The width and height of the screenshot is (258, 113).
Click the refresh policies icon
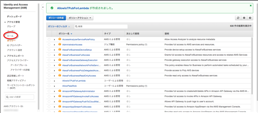click(x=238, y=18)
